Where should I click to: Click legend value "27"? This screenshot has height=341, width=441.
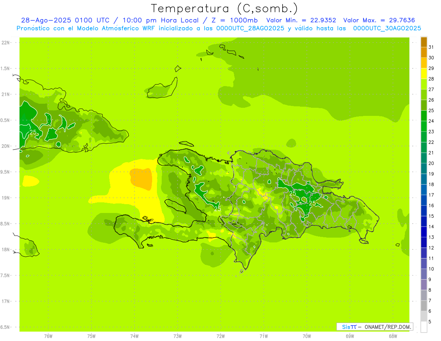[431, 89]
